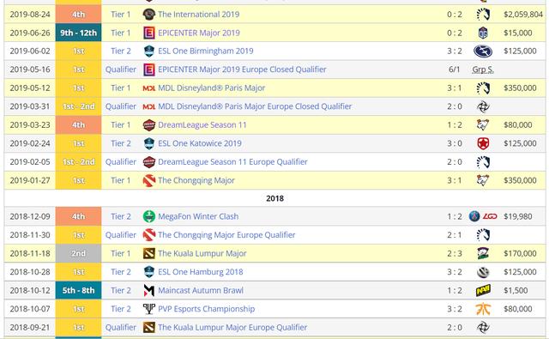Open the DreamLeague Season 11 link
Screen dimensions: 549x339
[x=202, y=125]
